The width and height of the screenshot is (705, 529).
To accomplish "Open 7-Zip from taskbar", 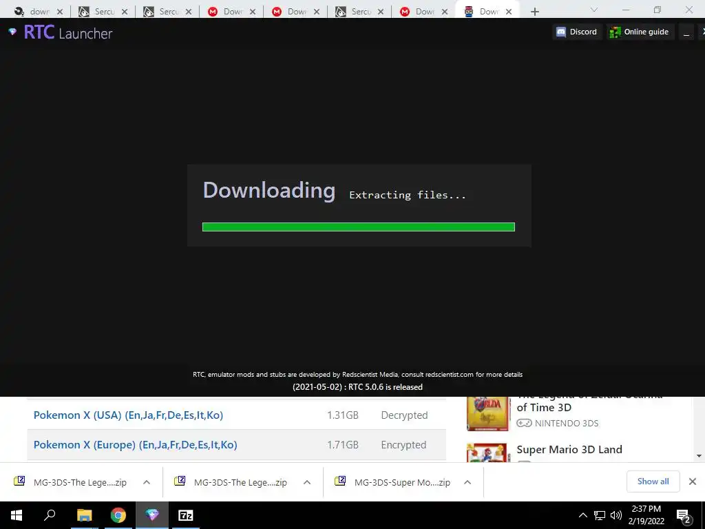I will (x=186, y=515).
